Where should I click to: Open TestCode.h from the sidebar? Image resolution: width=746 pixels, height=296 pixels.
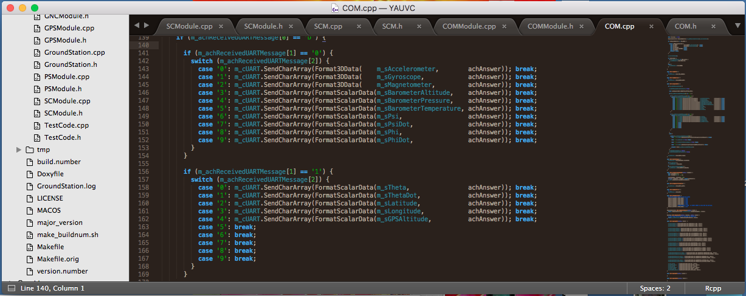click(63, 137)
